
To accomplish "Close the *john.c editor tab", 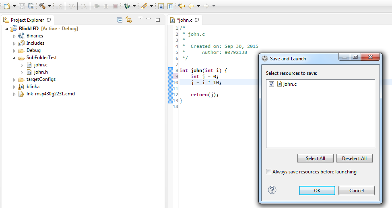I will [x=197, y=20].
